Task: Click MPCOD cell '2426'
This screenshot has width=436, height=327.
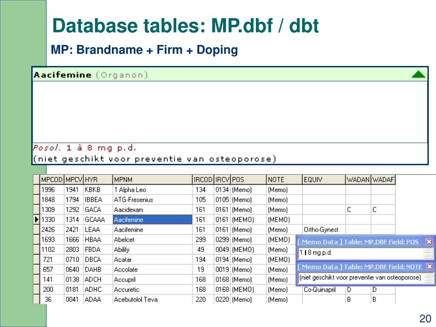Action: click(x=52, y=229)
